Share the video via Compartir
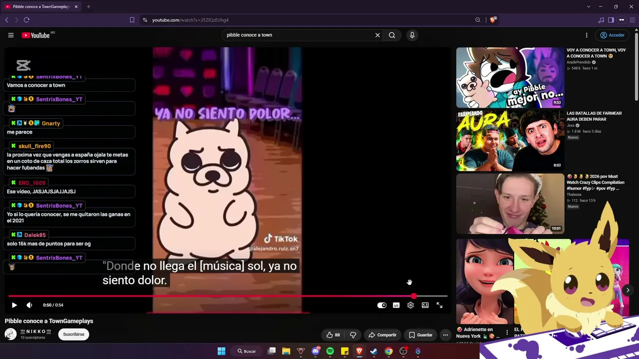The height and width of the screenshot is (359, 639). click(382, 335)
